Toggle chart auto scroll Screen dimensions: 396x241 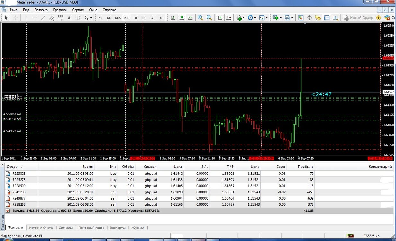tap(220, 18)
